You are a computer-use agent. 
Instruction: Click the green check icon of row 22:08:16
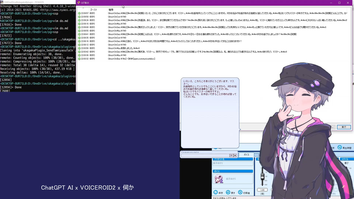tap(79, 41)
